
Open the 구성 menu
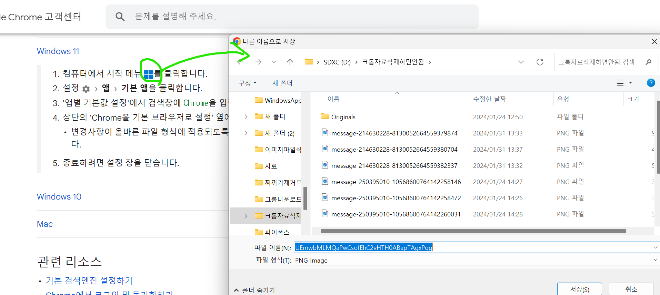coord(248,83)
